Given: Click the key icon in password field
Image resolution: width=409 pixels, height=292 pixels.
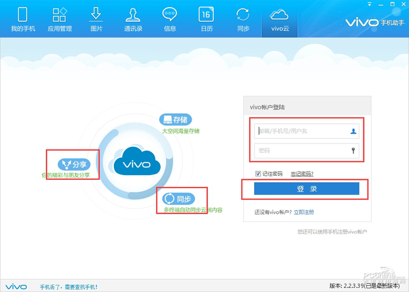Looking at the screenshot, I should pyautogui.click(x=353, y=151).
